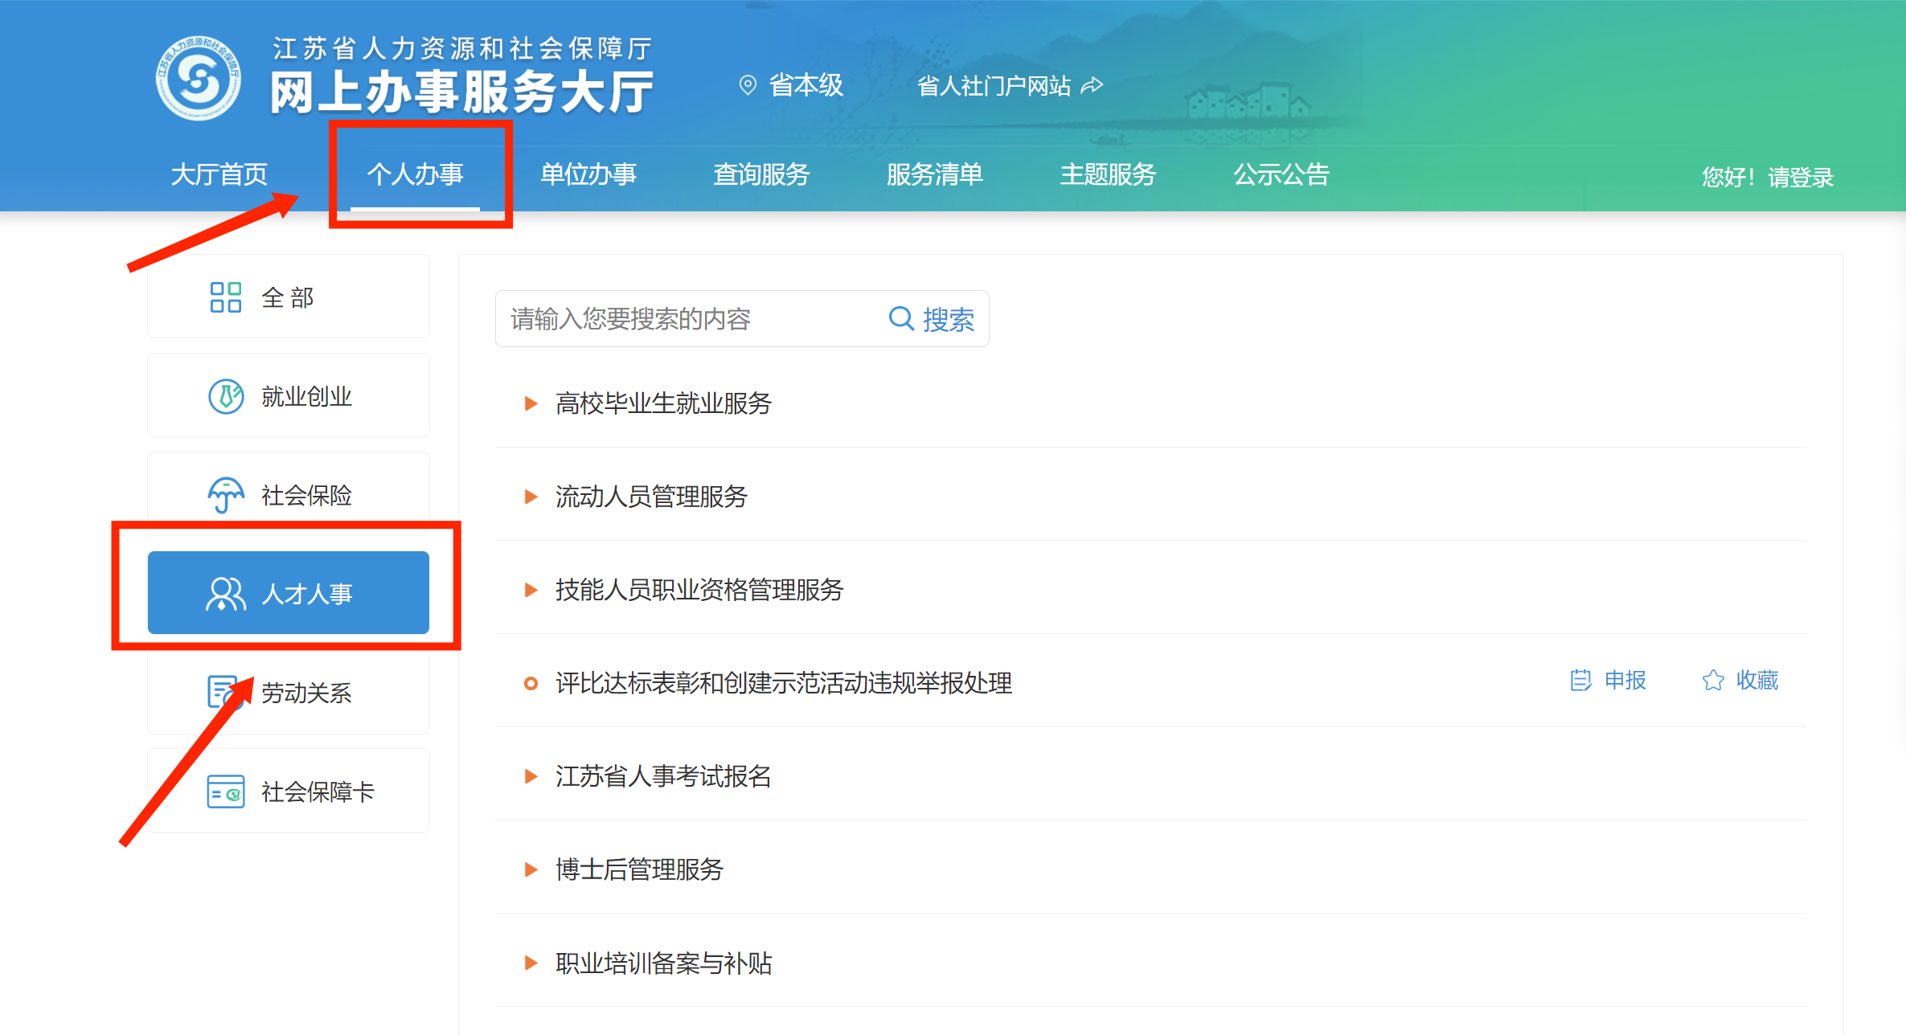
Task: Click the 省本级 location pin icon
Action: click(x=748, y=85)
